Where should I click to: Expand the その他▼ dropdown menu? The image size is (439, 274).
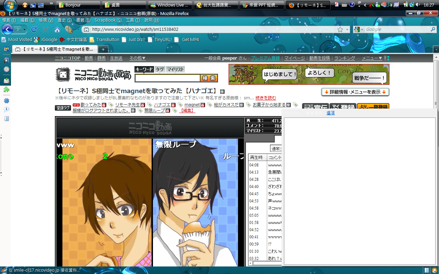[x=138, y=58]
